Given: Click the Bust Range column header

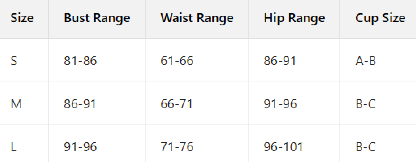Looking at the screenshot, I should [x=97, y=18].
